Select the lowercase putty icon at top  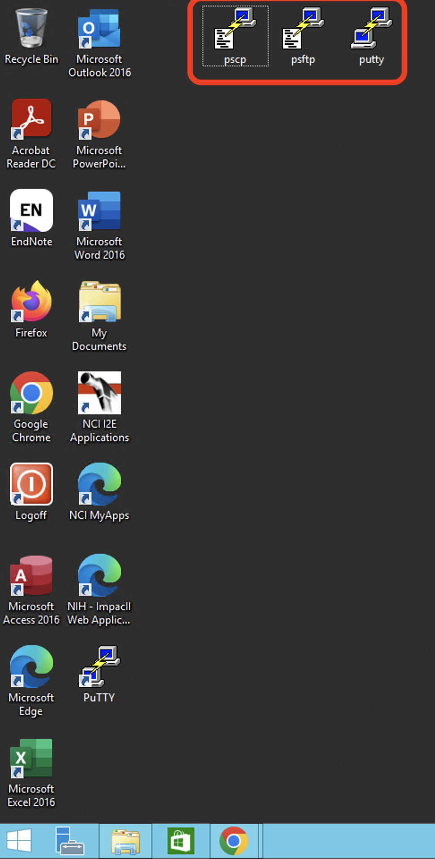click(x=371, y=30)
